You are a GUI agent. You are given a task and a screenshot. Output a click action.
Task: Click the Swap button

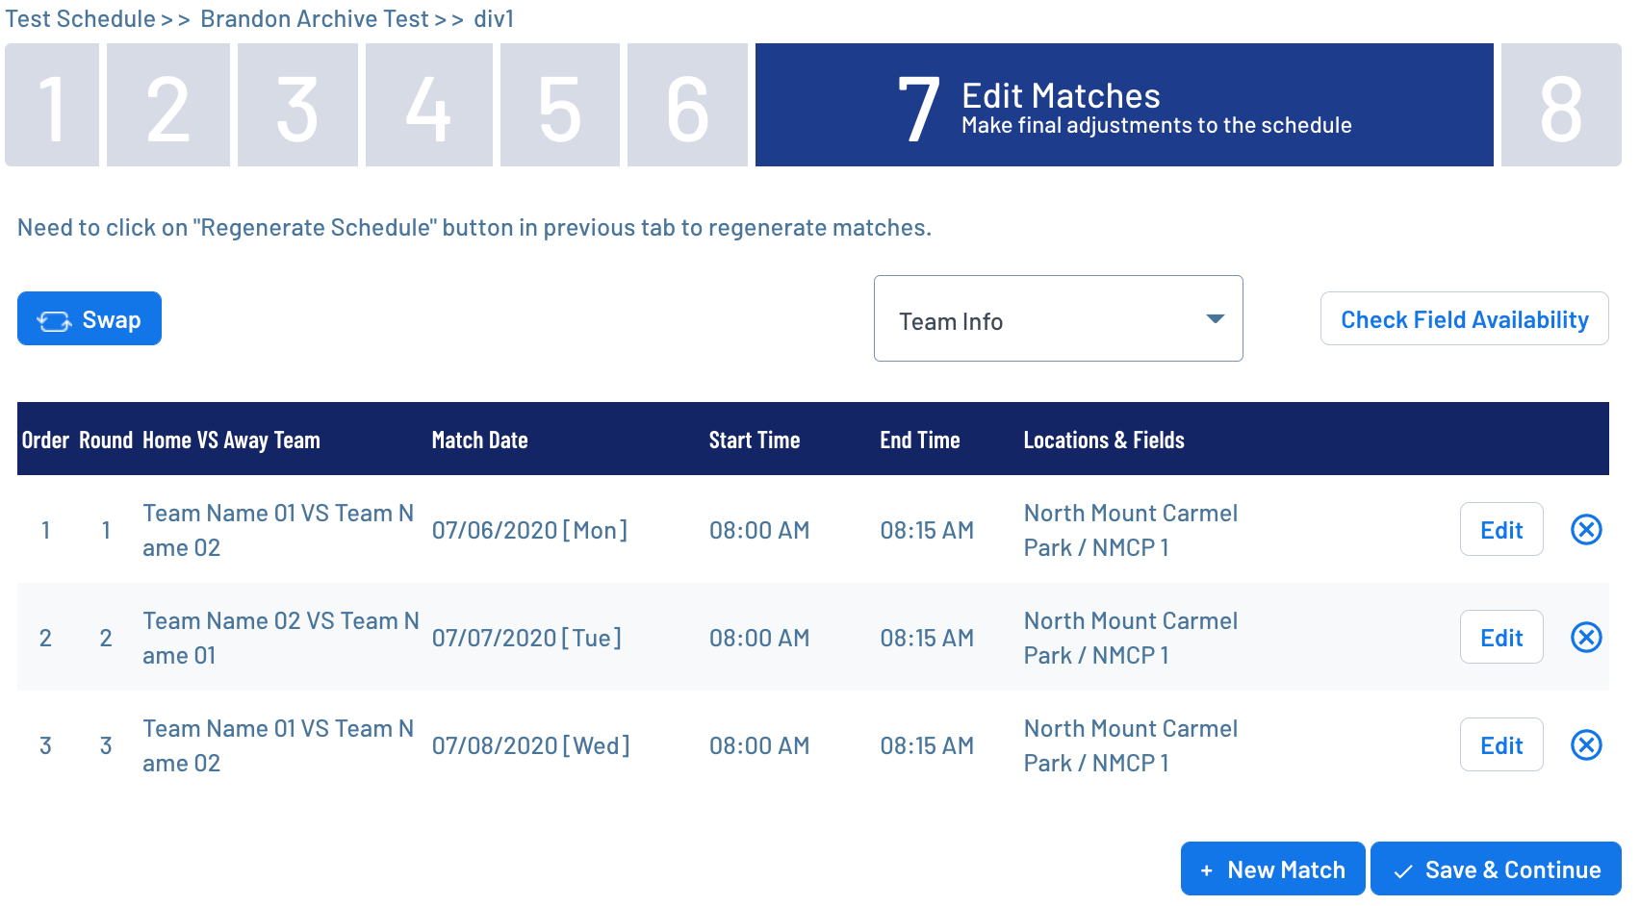90,318
